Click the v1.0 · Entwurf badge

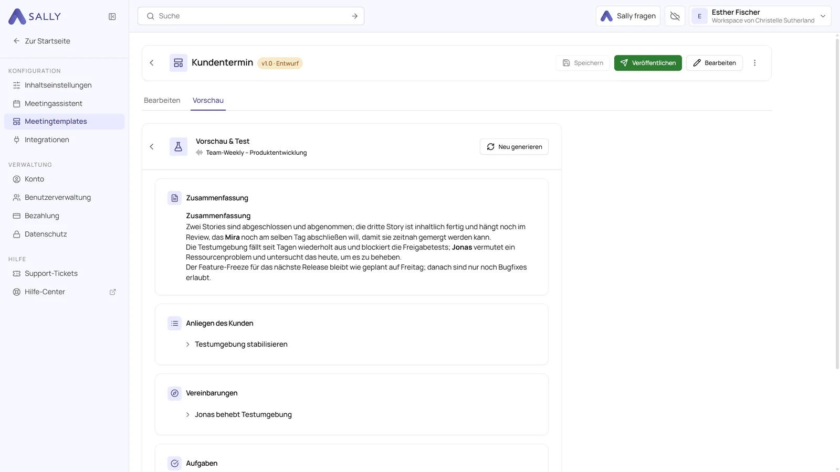280,63
